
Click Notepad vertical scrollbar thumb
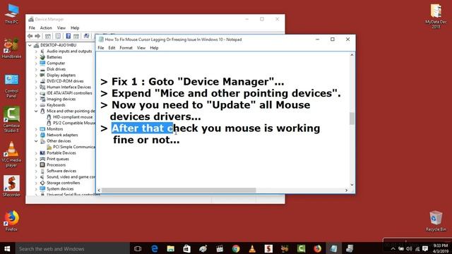pyautogui.click(x=352, y=119)
